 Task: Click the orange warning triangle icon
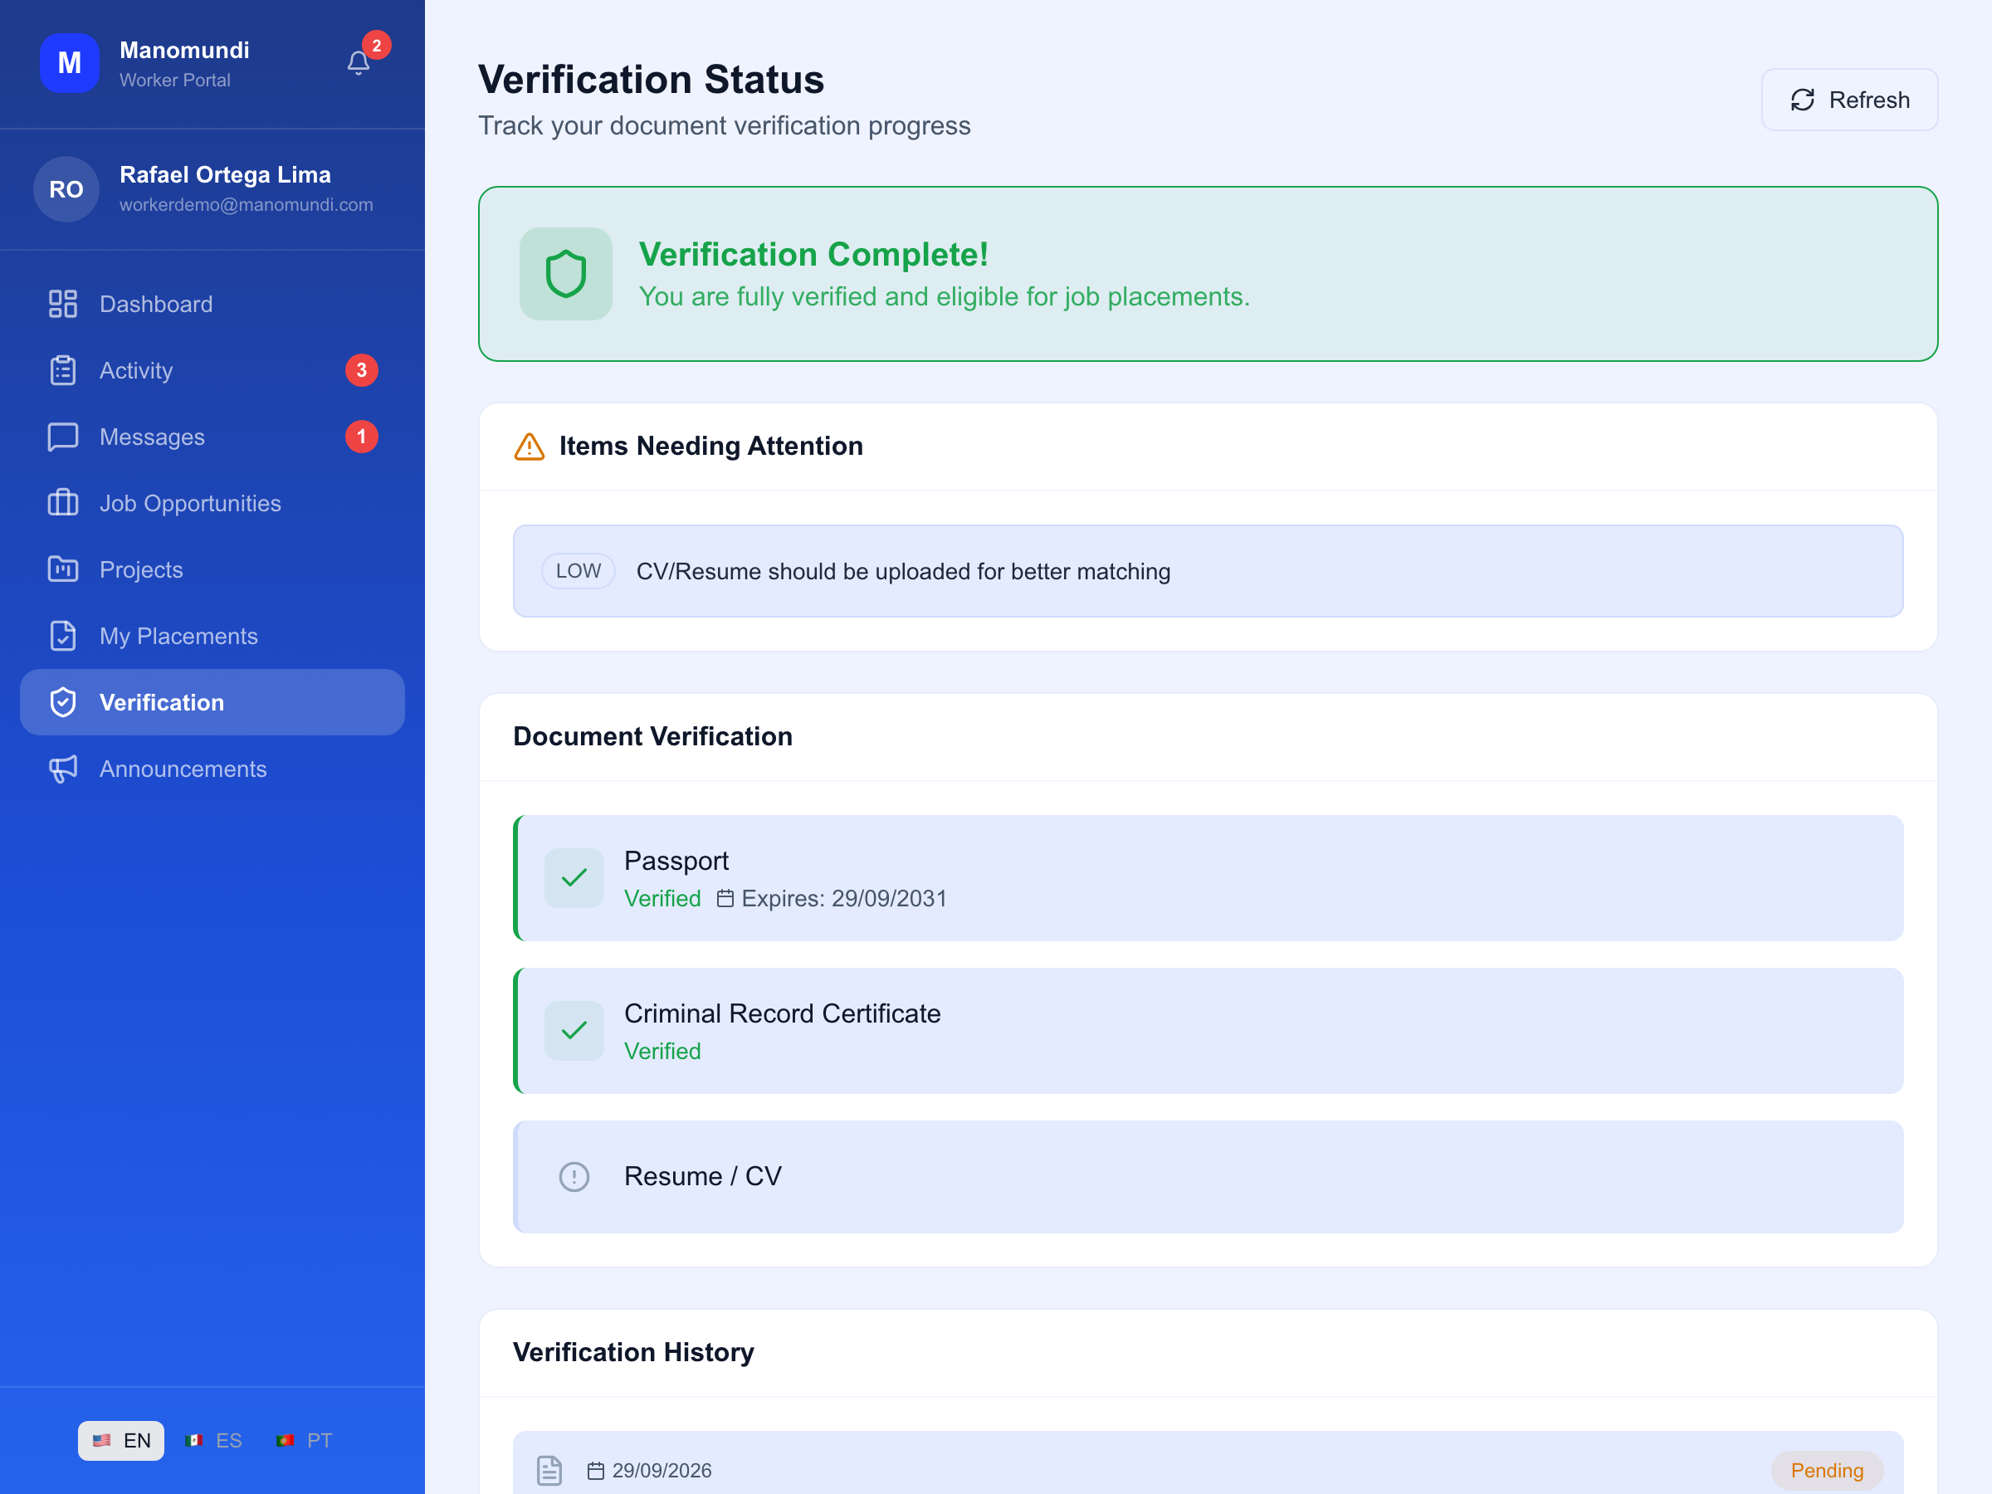(x=530, y=447)
